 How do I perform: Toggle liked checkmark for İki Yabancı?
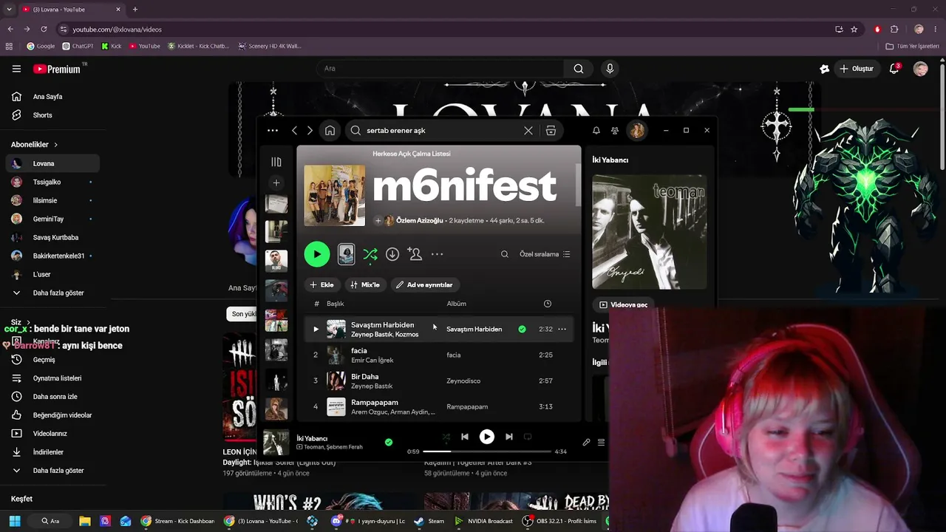(x=389, y=442)
